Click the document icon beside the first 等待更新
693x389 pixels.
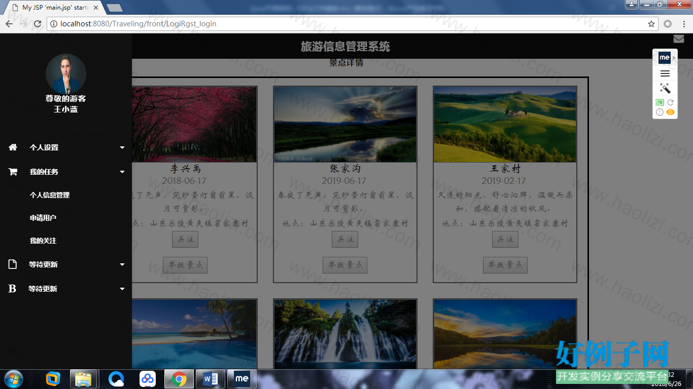[13, 264]
